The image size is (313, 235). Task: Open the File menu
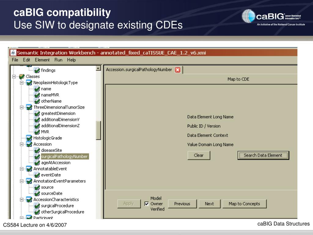pyautogui.click(x=15, y=60)
